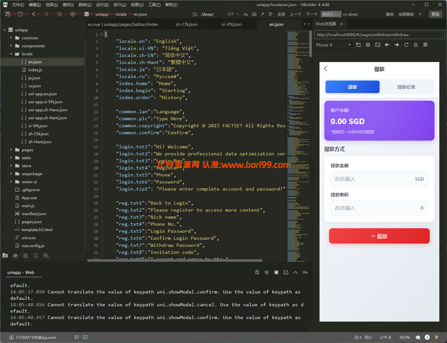The width and height of the screenshot is (447, 343).
Task: Click the browser URL address field
Action: (x=379, y=35)
